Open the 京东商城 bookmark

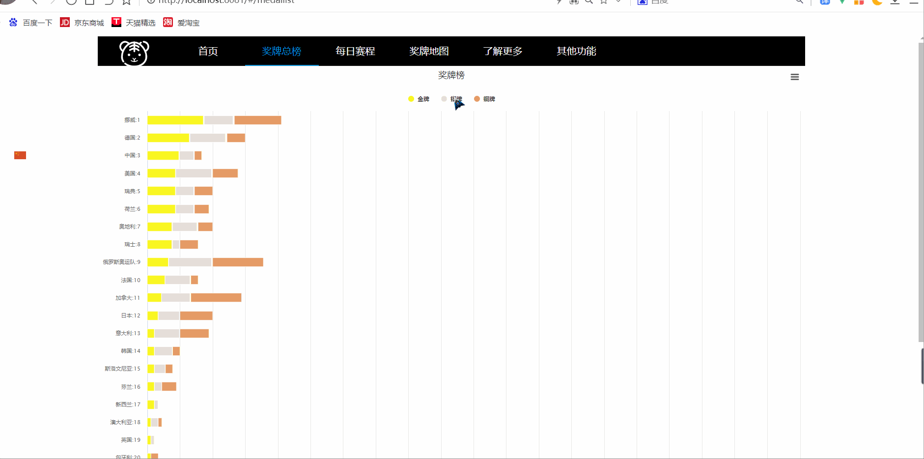pyautogui.click(x=82, y=23)
